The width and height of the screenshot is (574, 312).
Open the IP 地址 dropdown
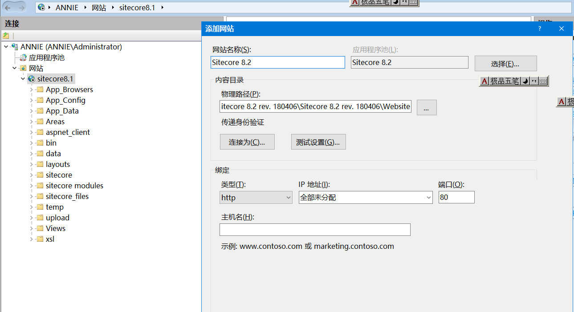(428, 198)
